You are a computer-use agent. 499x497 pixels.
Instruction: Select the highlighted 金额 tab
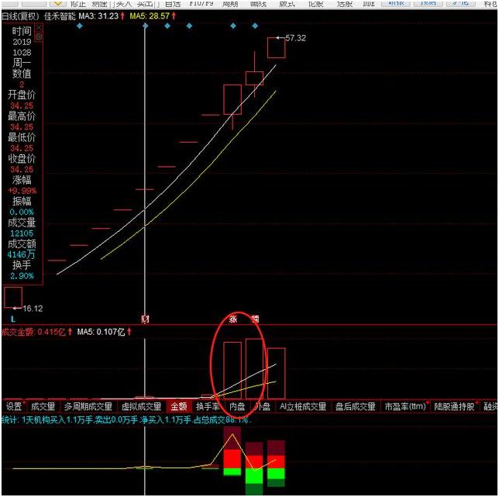(x=178, y=406)
